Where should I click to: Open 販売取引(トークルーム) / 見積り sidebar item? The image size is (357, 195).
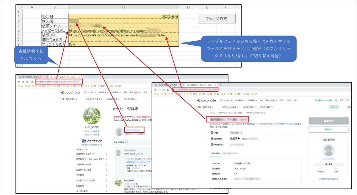click(92, 159)
